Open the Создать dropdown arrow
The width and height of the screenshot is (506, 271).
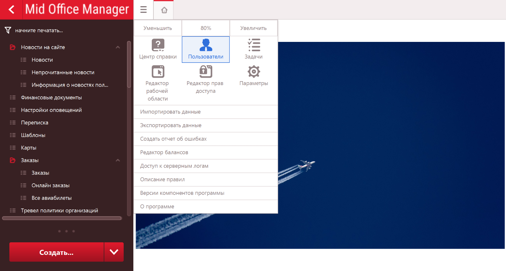tap(114, 252)
